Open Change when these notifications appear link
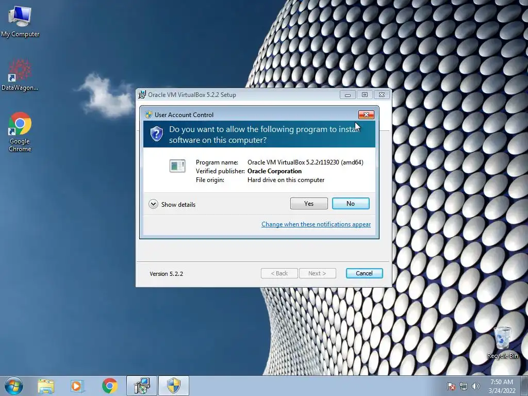 click(x=316, y=224)
